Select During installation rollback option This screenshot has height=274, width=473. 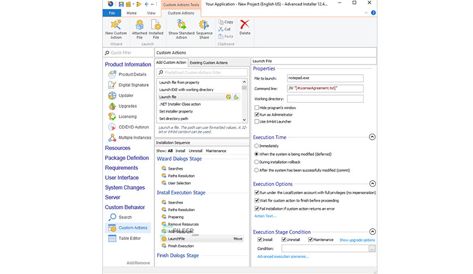pyautogui.click(x=256, y=162)
